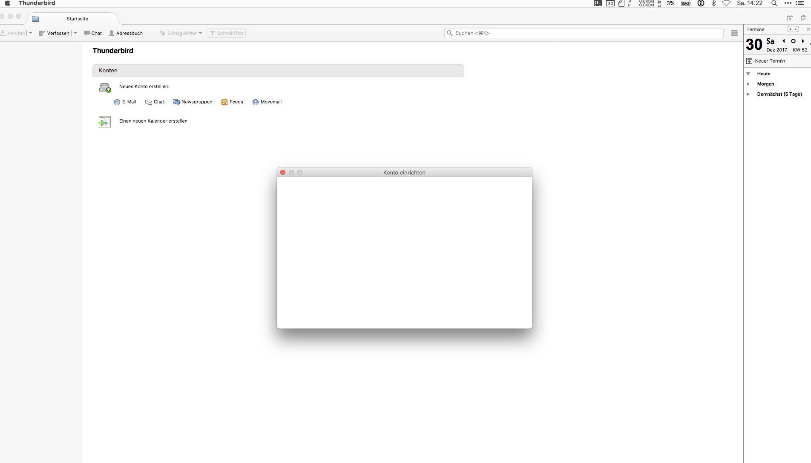811x463 pixels.
Task: Click the battery charging icon in menu bar
Action: [x=686, y=3]
